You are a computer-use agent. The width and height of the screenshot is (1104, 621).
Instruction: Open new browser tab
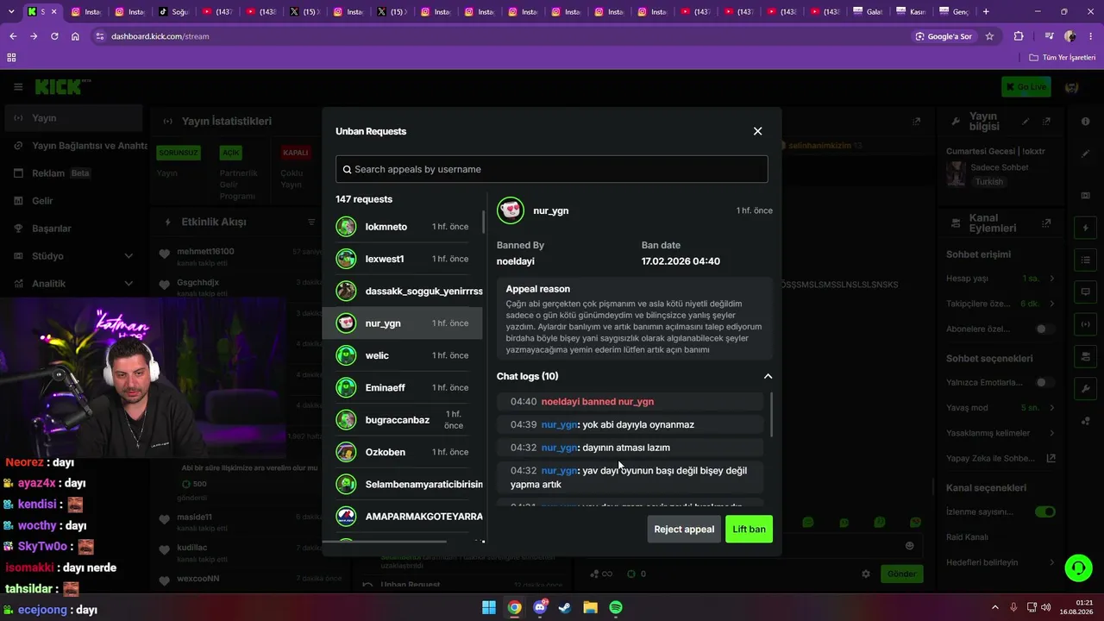986,12
